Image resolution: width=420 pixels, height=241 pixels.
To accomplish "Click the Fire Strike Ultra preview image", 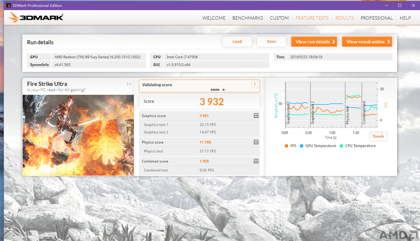I will (x=78, y=135).
